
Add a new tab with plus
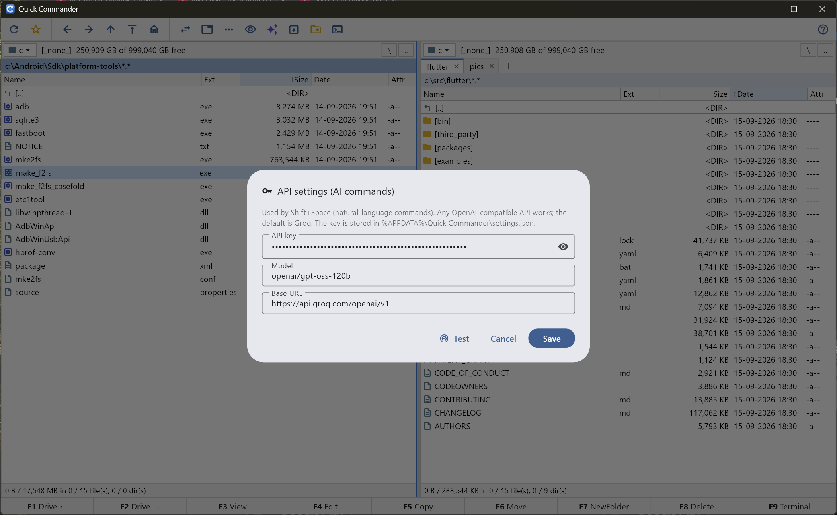(x=509, y=66)
